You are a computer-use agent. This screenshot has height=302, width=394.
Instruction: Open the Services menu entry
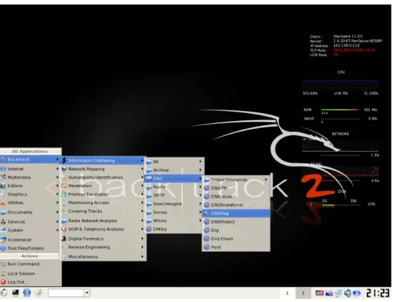(30, 222)
